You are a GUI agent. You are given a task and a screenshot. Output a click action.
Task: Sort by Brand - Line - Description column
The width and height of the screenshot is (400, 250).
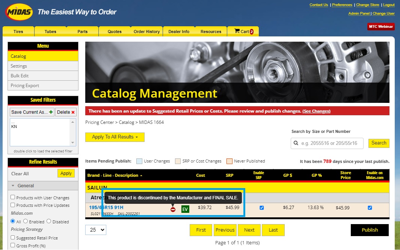[115, 175]
